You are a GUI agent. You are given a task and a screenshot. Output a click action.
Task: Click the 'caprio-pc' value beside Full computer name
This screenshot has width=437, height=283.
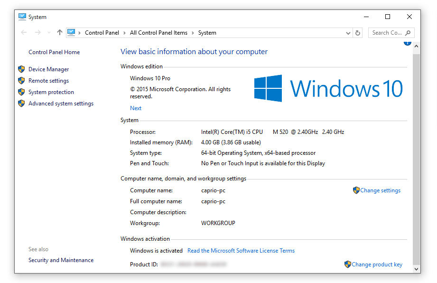213,201
